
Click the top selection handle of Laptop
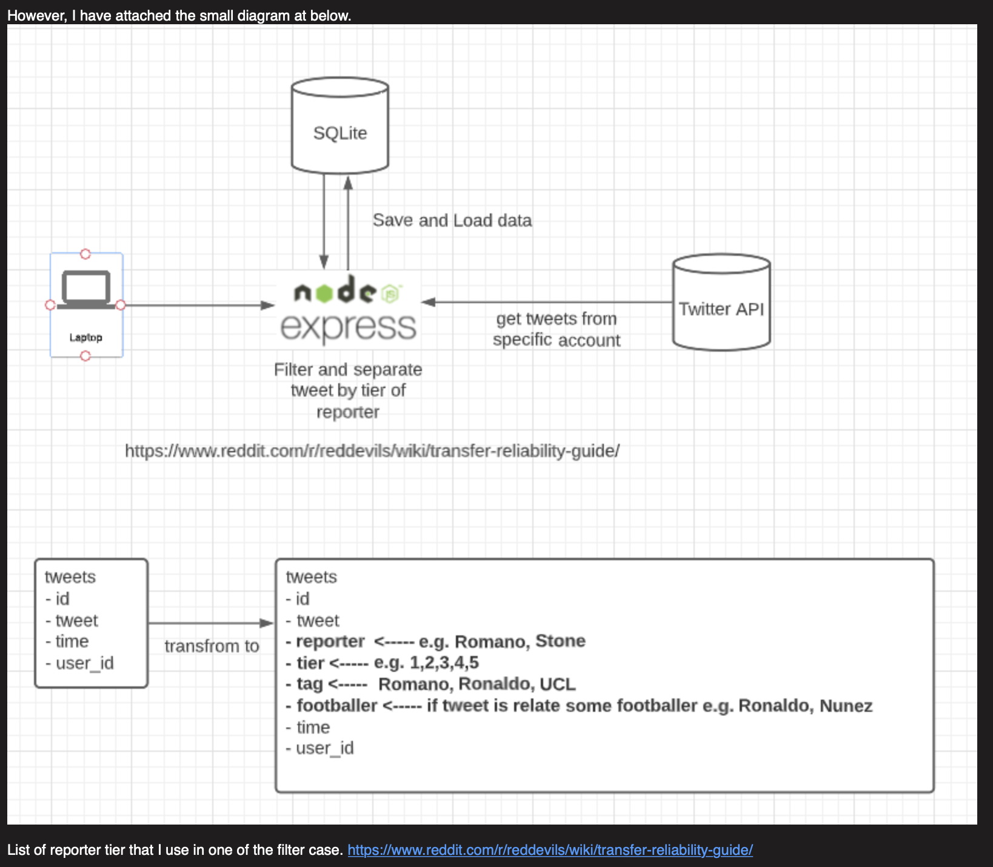85,253
